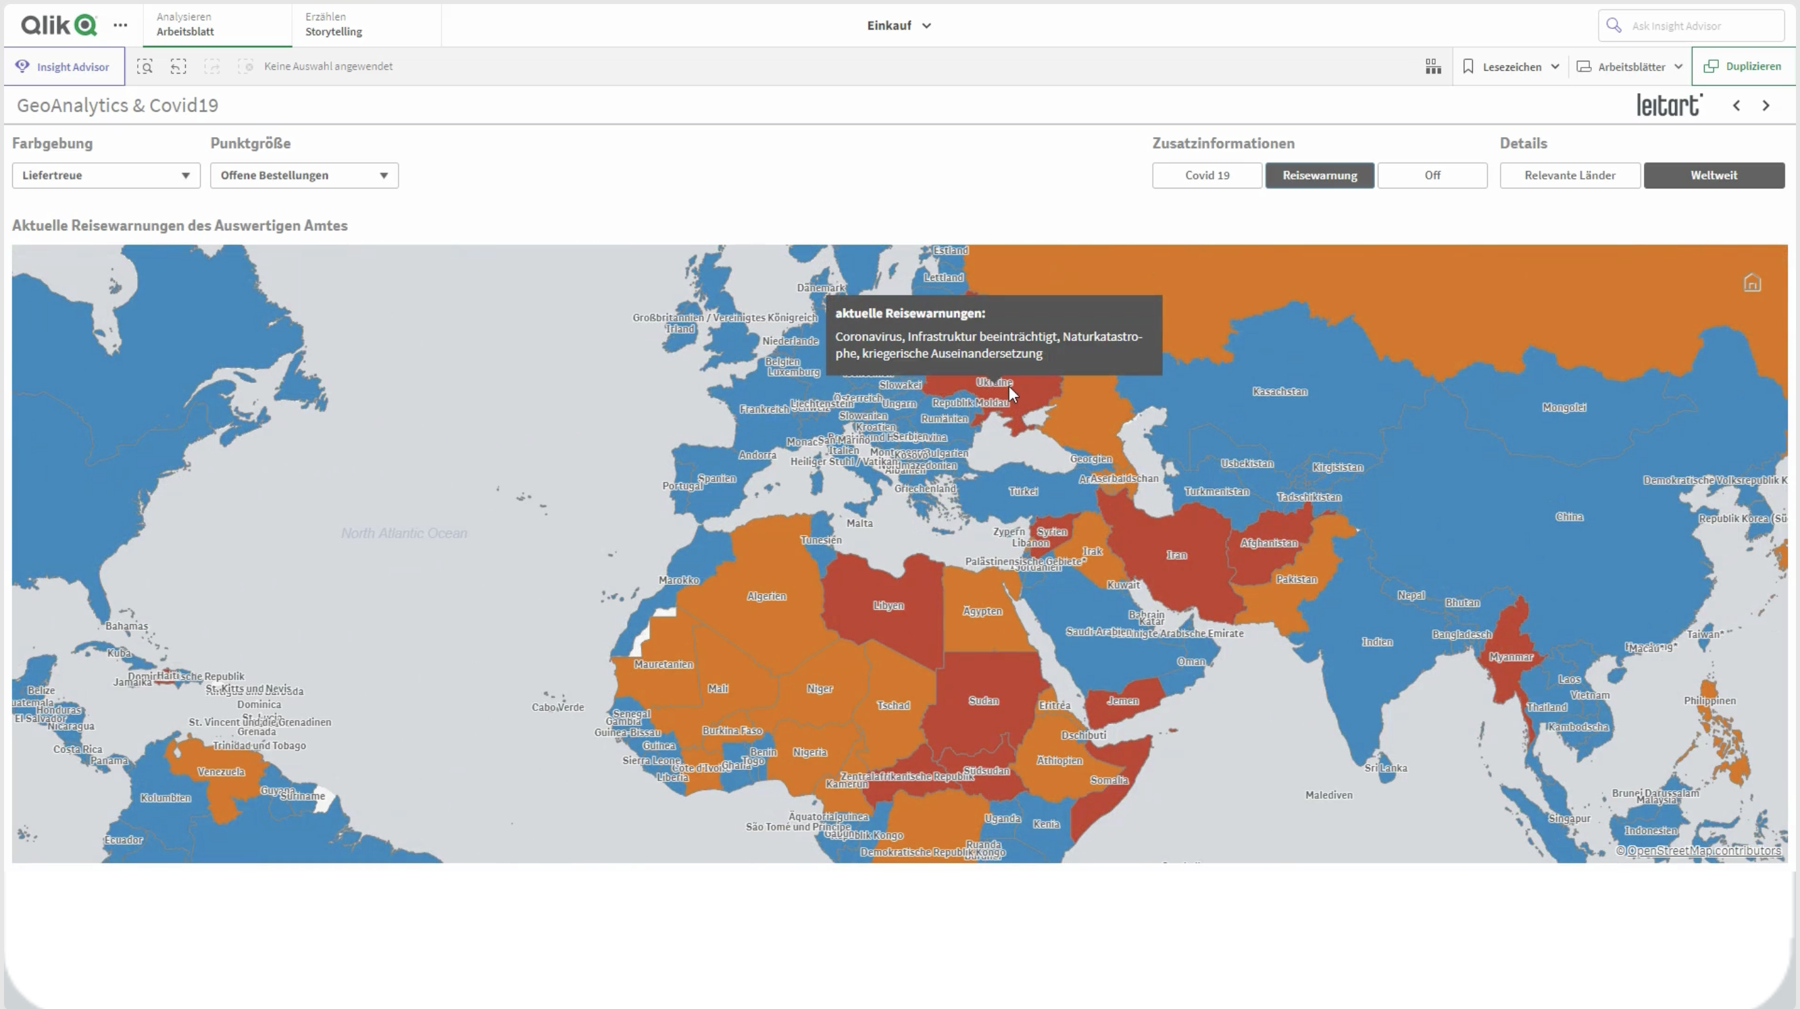The width and height of the screenshot is (1800, 1009).
Task: Open the Offene Bestellungen Punktgröße dropdown
Action: (x=305, y=176)
